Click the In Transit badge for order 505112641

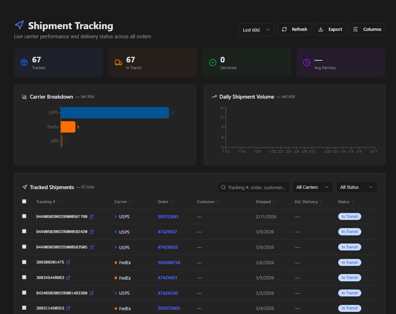[349, 217]
